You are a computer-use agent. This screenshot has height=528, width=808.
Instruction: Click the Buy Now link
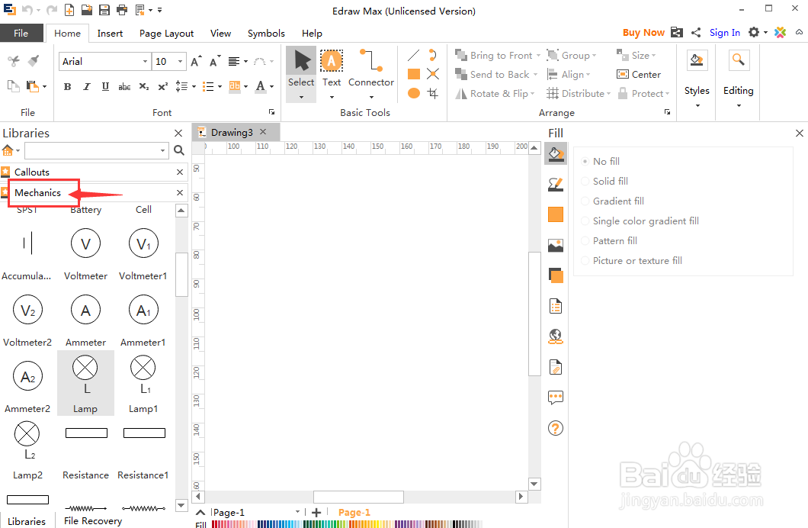click(x=643, y=33)
